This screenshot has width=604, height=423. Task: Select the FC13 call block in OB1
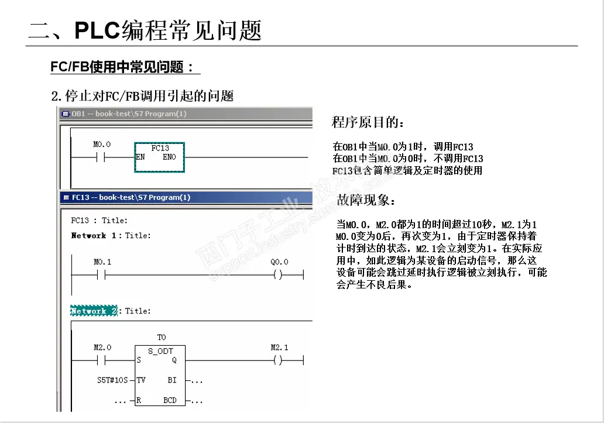click(159, 157)
